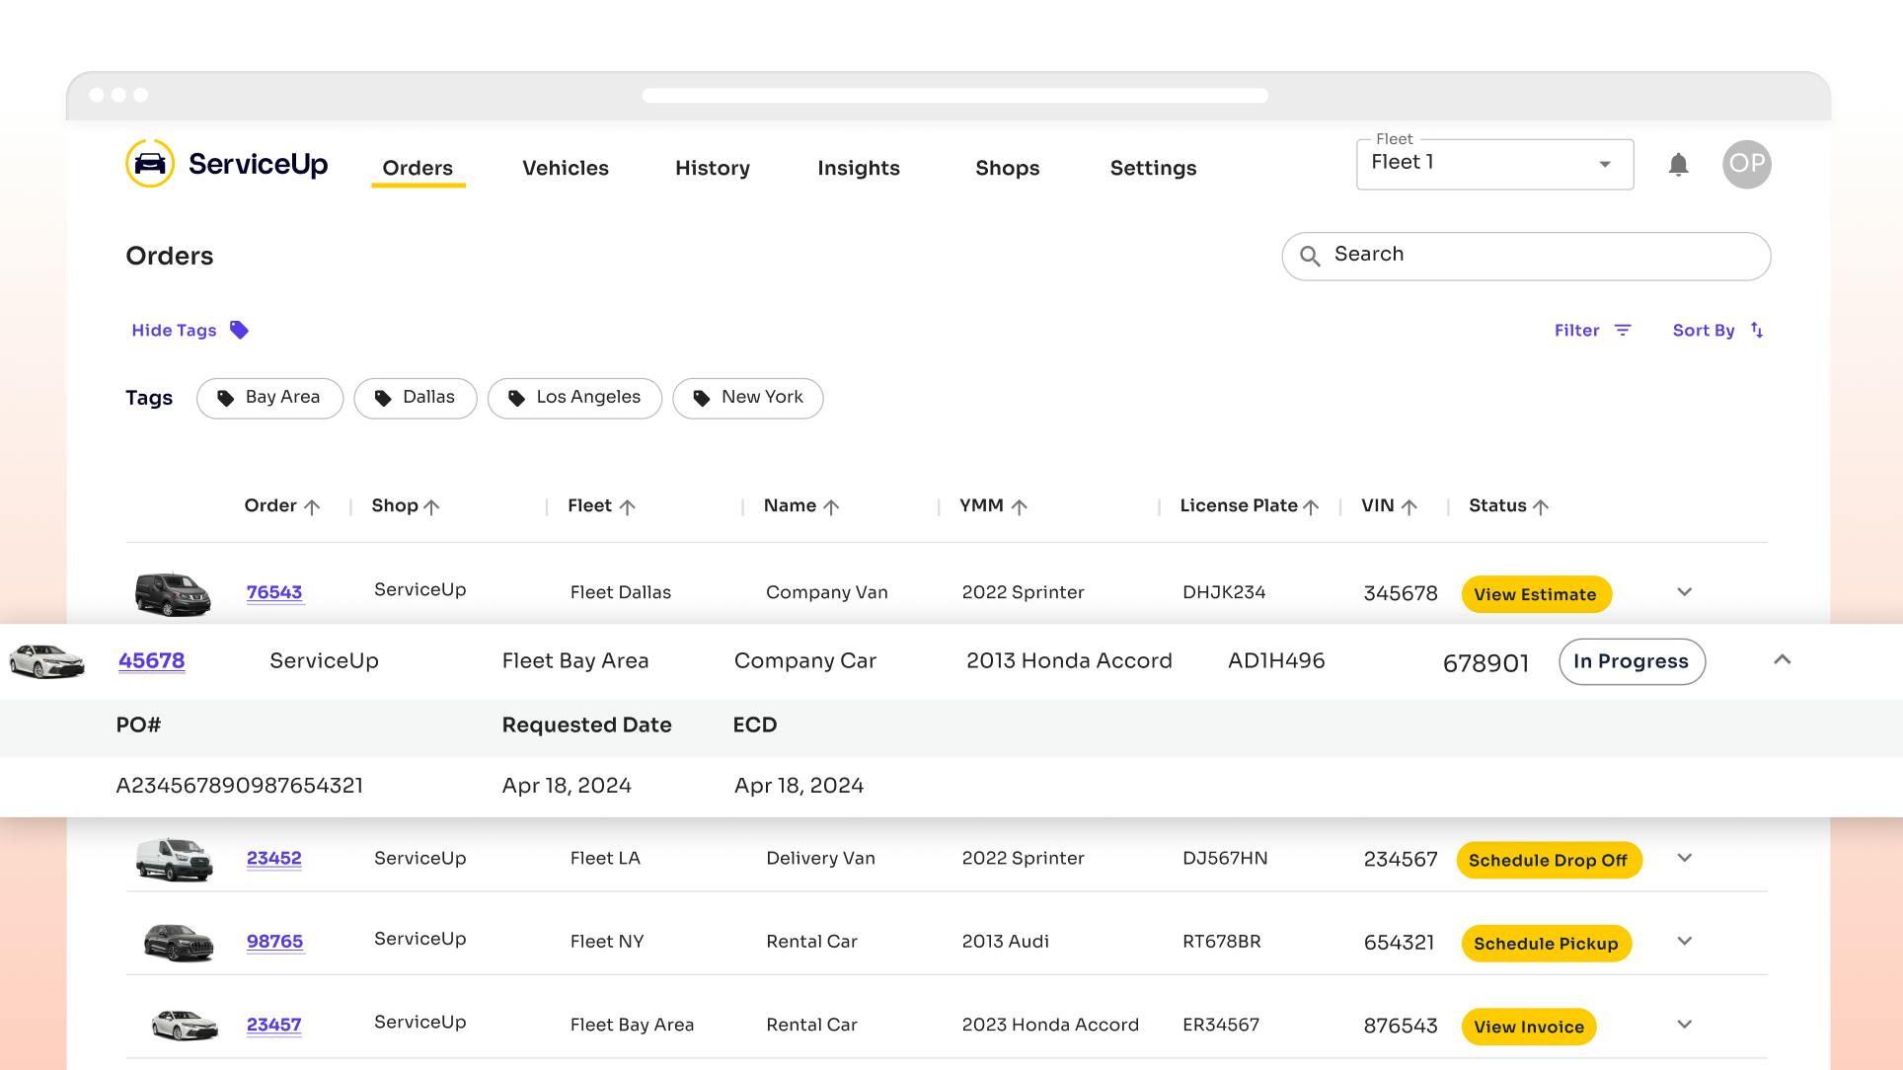The image size is (1903, 1070).
Task: Toggle the Bay Area tag filter
Action: coord(269,398)
